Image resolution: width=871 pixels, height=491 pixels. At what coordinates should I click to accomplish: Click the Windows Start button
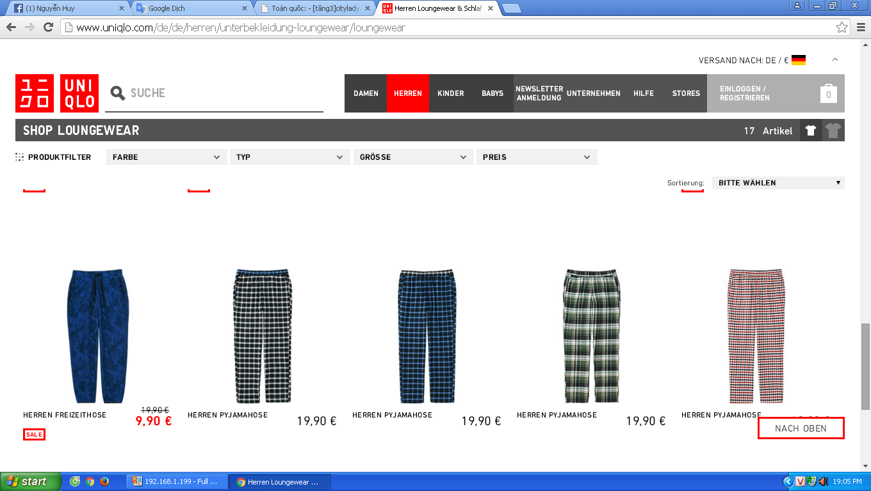(x=31, y=481)
